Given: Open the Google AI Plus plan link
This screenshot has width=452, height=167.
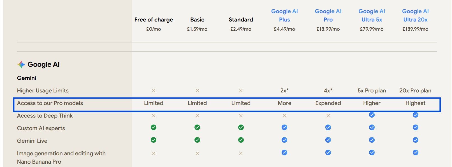Looking at the screenshot, I should click(284, 15).
